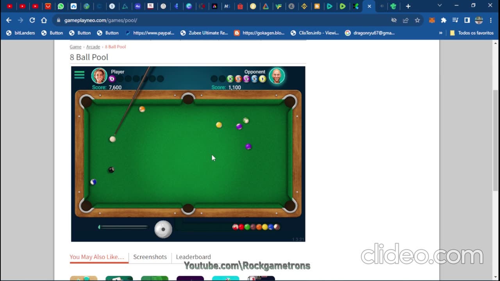Click the browser home button

[x=44, y=20]
